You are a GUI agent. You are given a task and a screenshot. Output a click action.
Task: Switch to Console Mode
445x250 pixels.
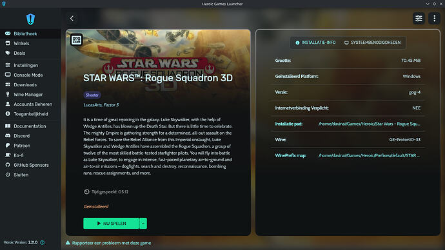pyautogui.click(x=30, y=75)
